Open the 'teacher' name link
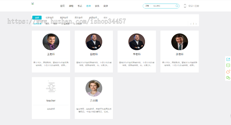 click(51, 101)
